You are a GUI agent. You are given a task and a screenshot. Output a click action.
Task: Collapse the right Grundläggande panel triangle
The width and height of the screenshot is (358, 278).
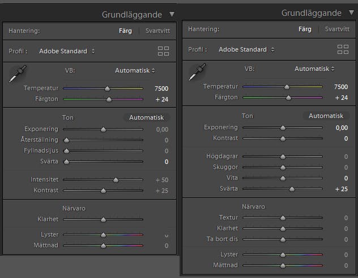click(x=352, y=13)
